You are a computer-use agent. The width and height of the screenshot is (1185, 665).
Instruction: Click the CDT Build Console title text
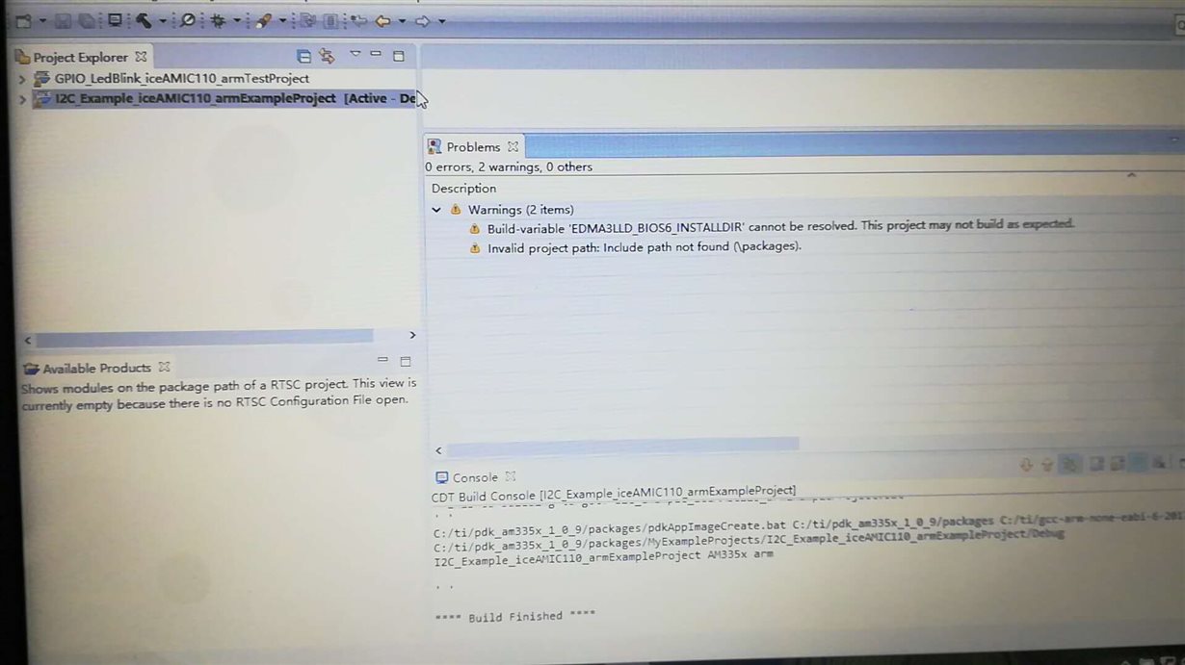[614, 494]
